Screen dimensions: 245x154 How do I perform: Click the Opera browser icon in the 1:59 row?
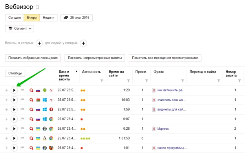[x=51, y=110]
